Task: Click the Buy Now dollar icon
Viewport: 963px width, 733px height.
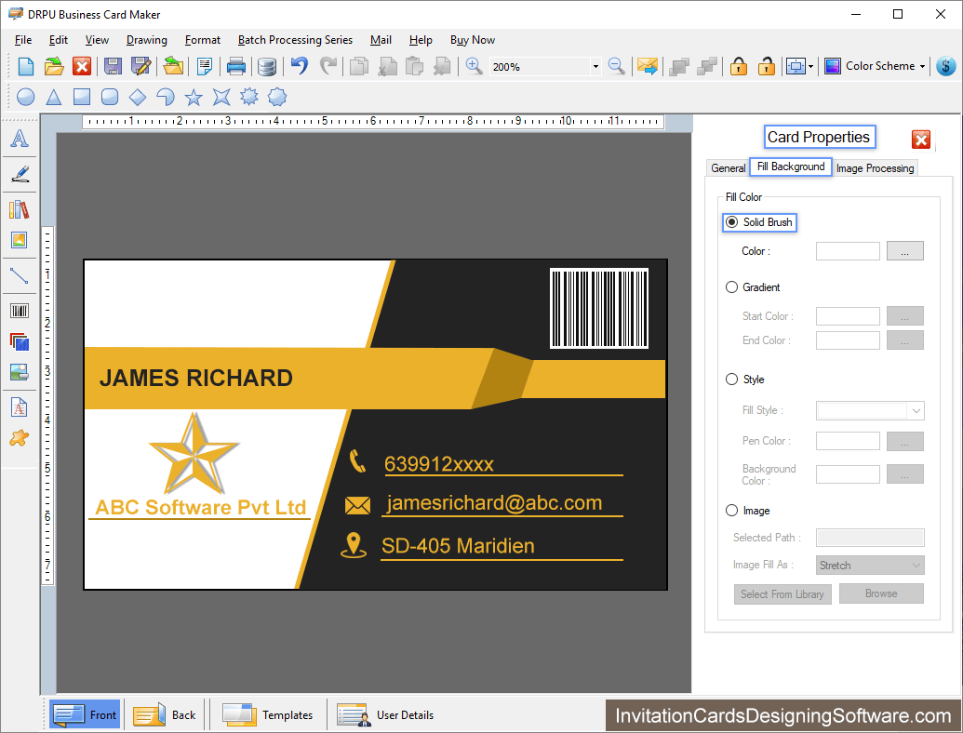Action: tap(946, 66)
